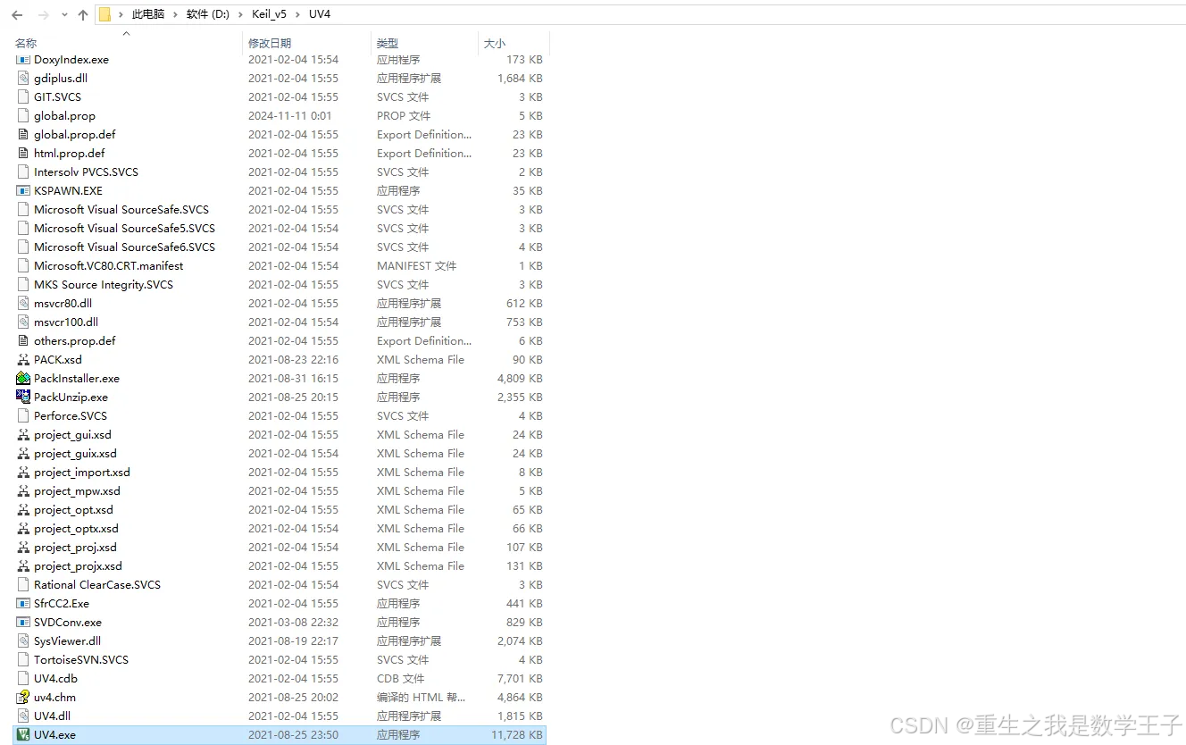
Task: Expand chevron between 软件 (D:) and Keil_v5
Action: pyautogui.click(x=242, y=14)
